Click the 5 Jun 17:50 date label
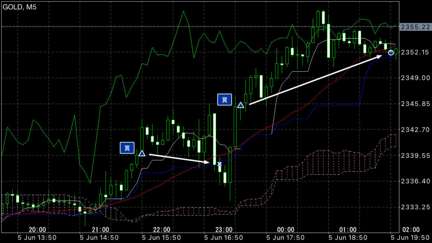The width and height of the screenshot is (432, 243). click(x=286, y=238)
